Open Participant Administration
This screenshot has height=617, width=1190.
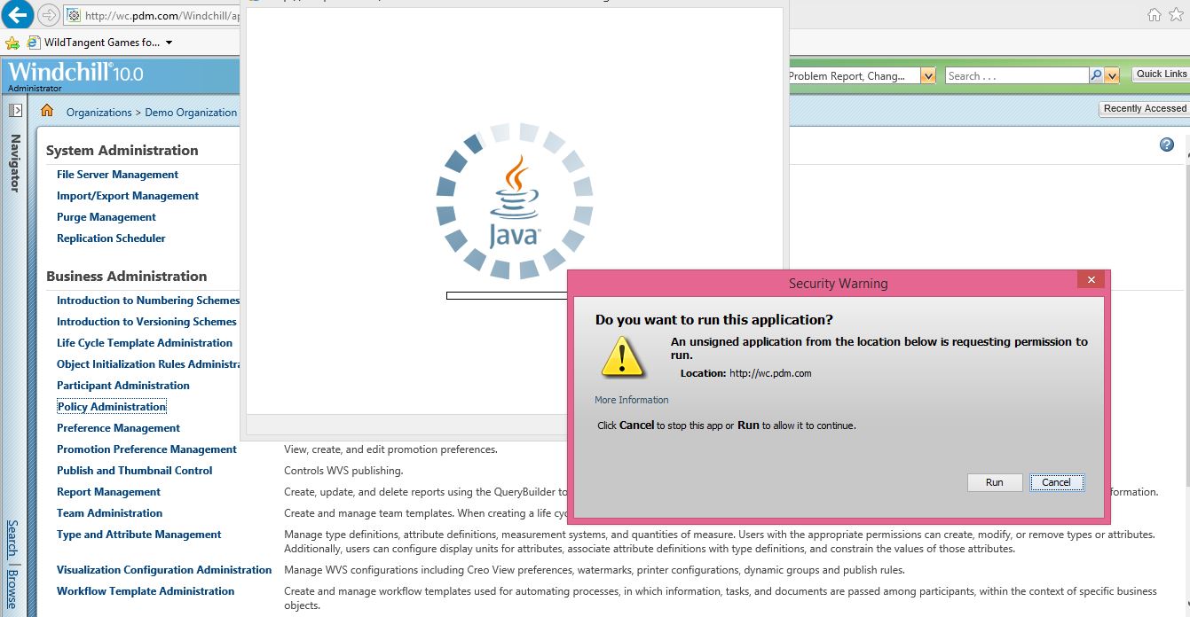tap(123, 386)
